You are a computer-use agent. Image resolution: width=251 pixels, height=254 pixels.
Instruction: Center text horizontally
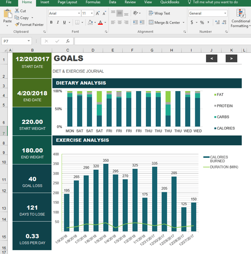pyautogui.click(x=120, y=22)
